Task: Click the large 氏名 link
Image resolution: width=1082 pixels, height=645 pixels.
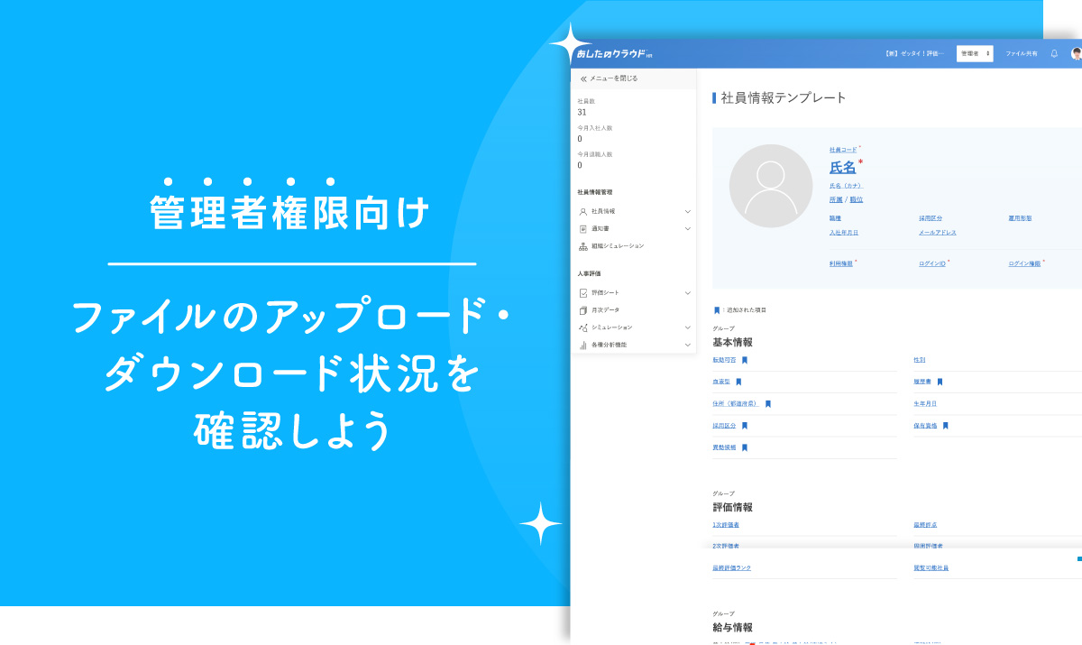Action: 843,167
